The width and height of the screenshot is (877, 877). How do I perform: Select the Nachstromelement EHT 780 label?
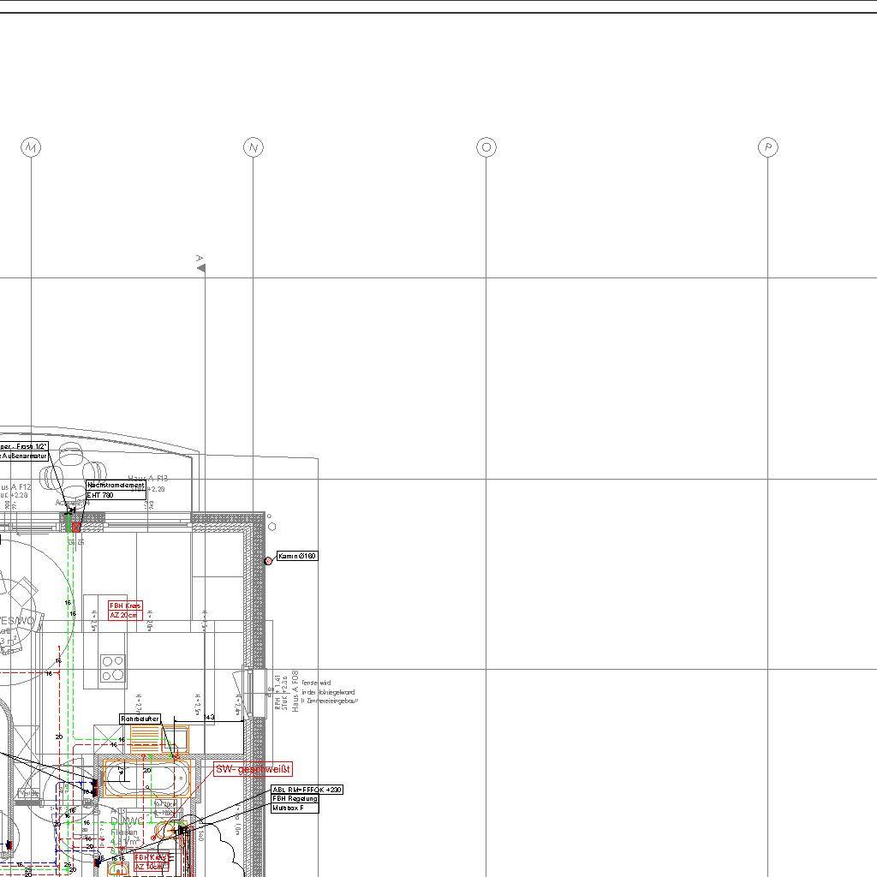tap(116, 490)
